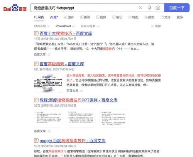This screenshot has height=157, width=193.
Task: Expand the PowerPoint file type dropdown
Action: [x=65, y=26]
